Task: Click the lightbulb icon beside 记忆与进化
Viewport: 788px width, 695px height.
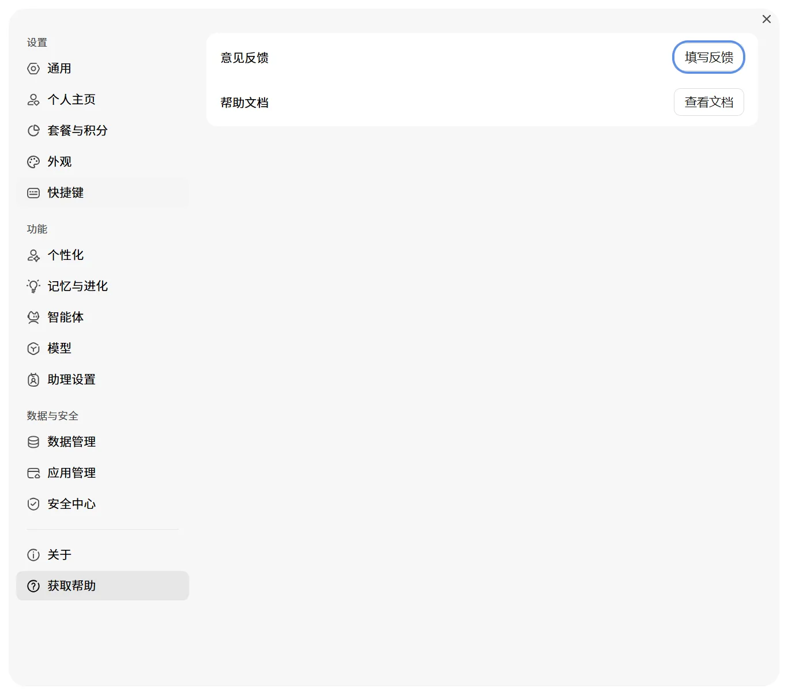Action: coord(33,286)
